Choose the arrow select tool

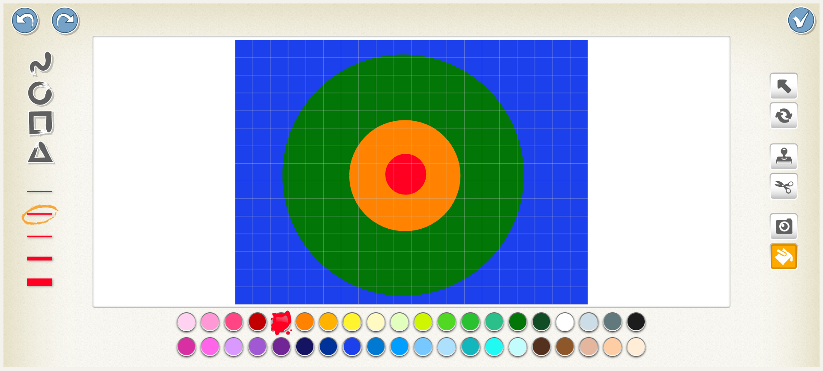[784, 87]
